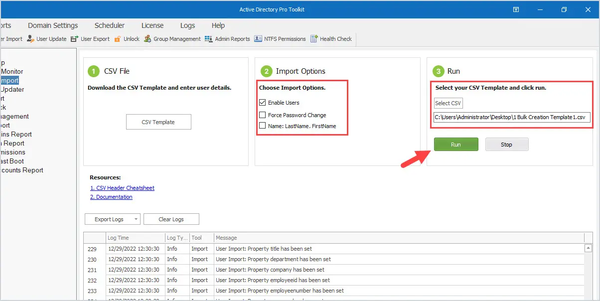The width and height of the screenshot is (600, 301).
Task: Open the User Update tool in toolbar
Action: pyautogui.click(x=47, y=39)
